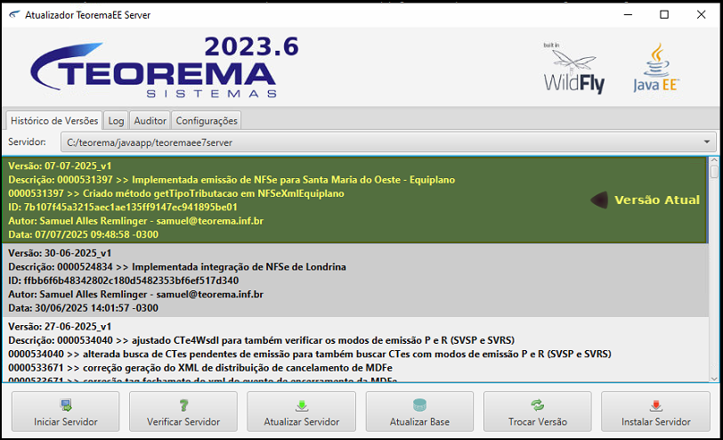Click the Atualizar Base database icon
This screenshot has height=440, width=723.
coord(419,405)
